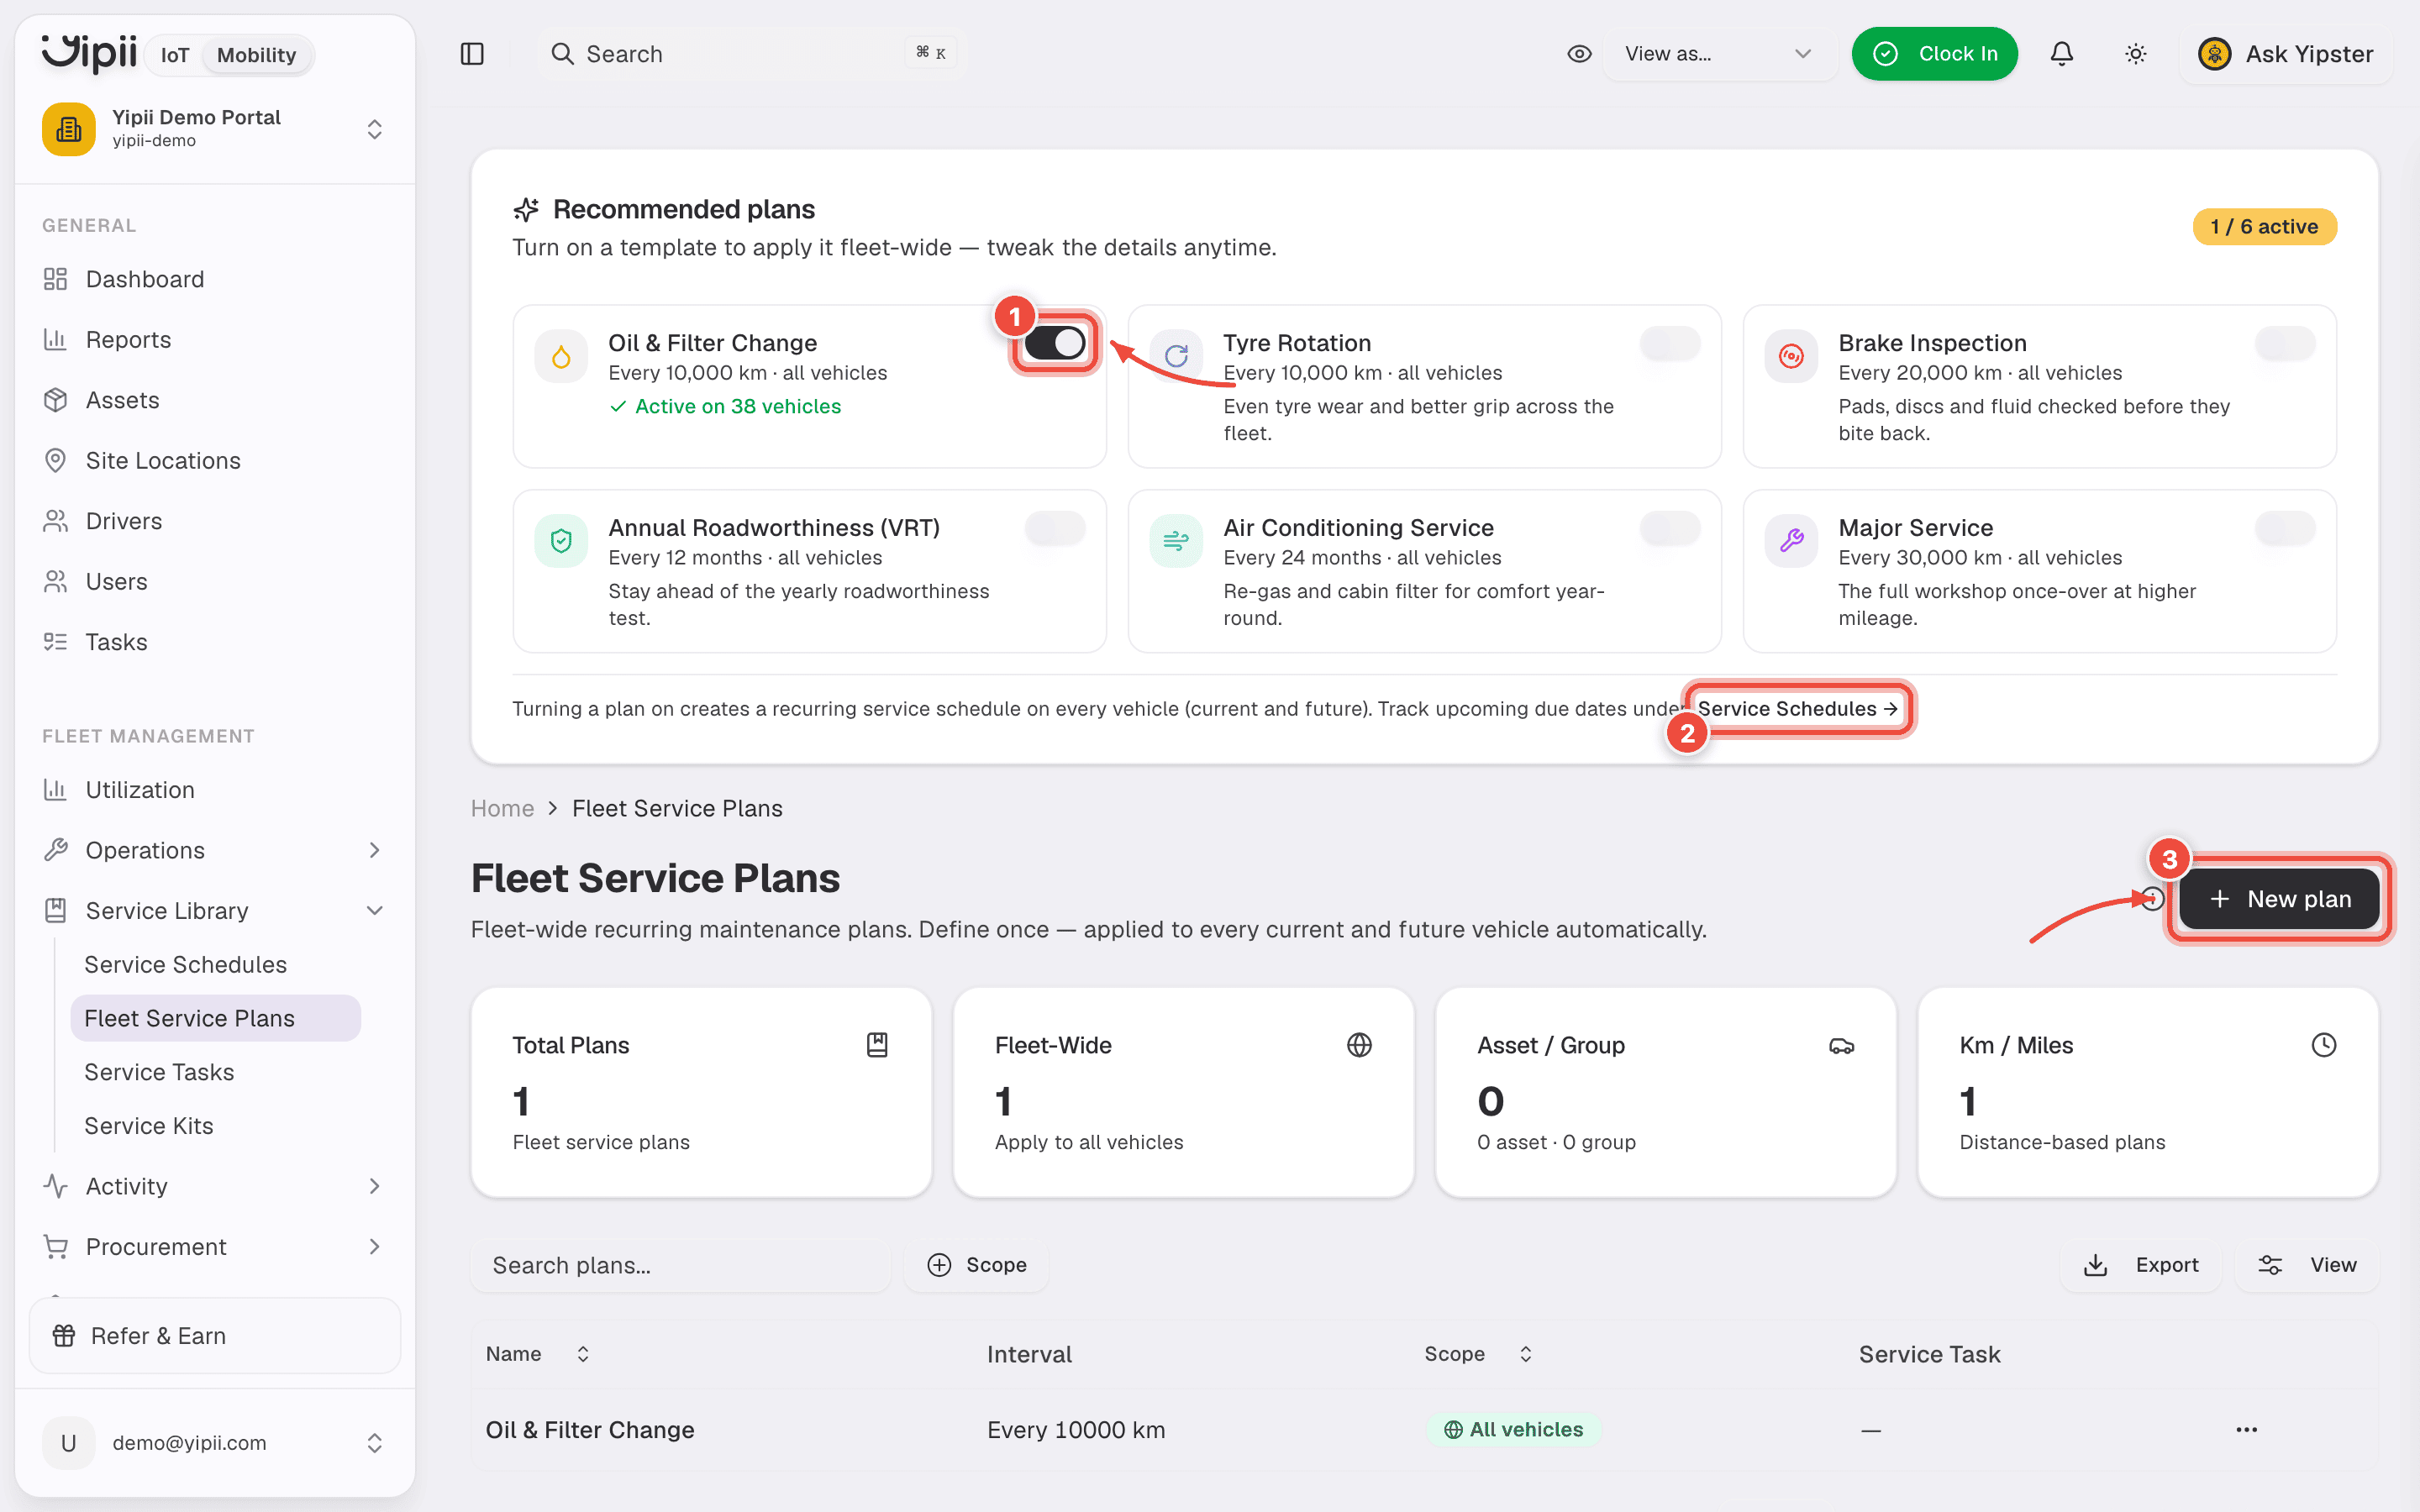
Task: Switch to Mobility mode
Action: click(256, 55)
